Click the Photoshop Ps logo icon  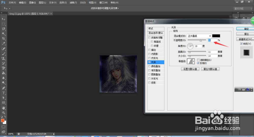[3, 3]
